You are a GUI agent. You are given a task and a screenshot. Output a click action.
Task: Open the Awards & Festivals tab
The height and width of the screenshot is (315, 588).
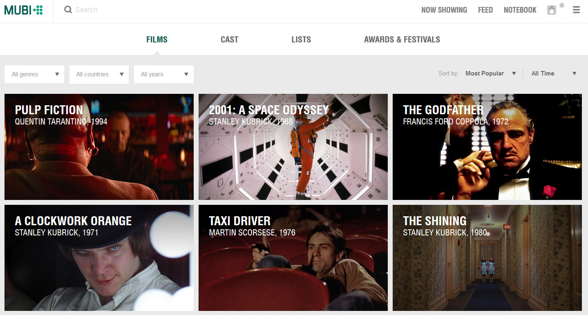[402, 40]
